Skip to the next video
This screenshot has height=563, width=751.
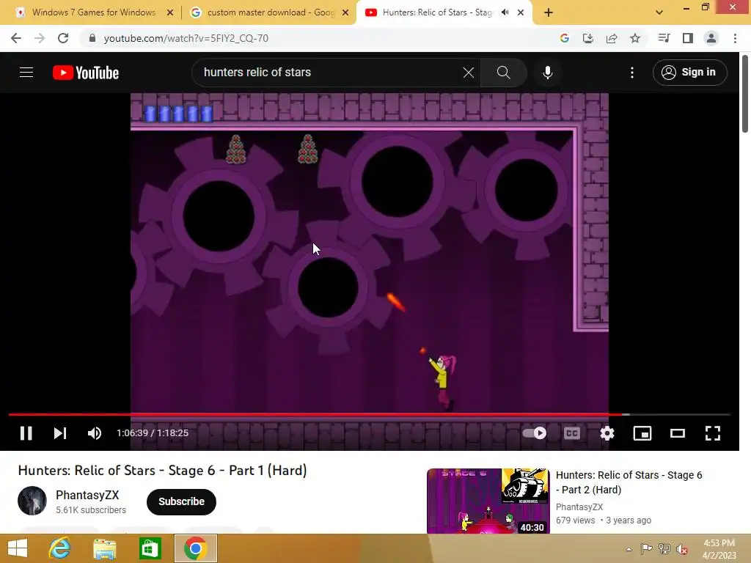coord(60,433)
